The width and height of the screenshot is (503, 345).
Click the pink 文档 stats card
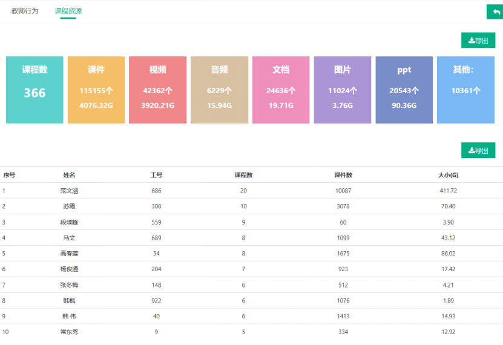(x=281, y=90)
